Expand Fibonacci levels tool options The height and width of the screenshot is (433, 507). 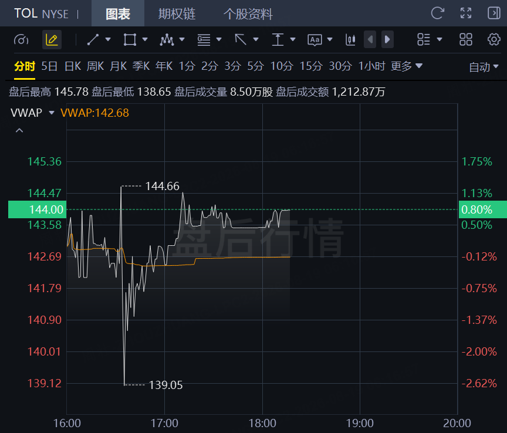pyautogui.click(x=219, y=39)
